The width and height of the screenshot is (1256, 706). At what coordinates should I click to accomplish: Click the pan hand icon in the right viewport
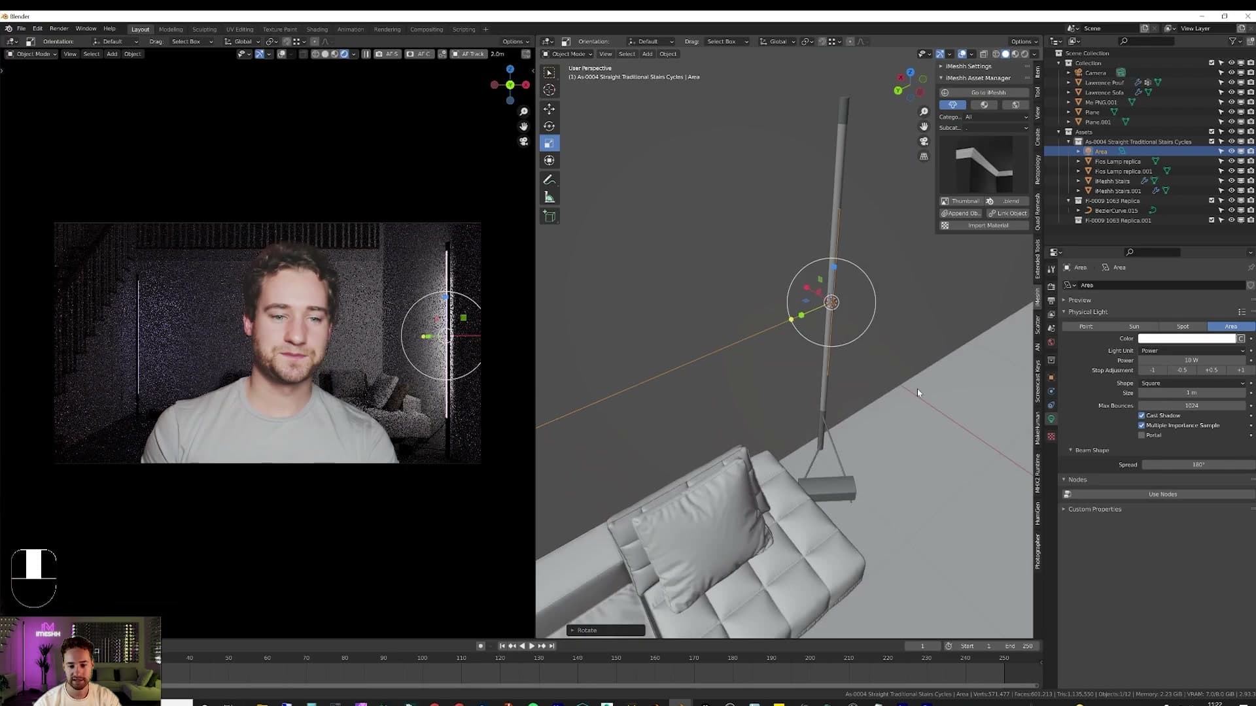pyautogui.click(x=924, y=126)
